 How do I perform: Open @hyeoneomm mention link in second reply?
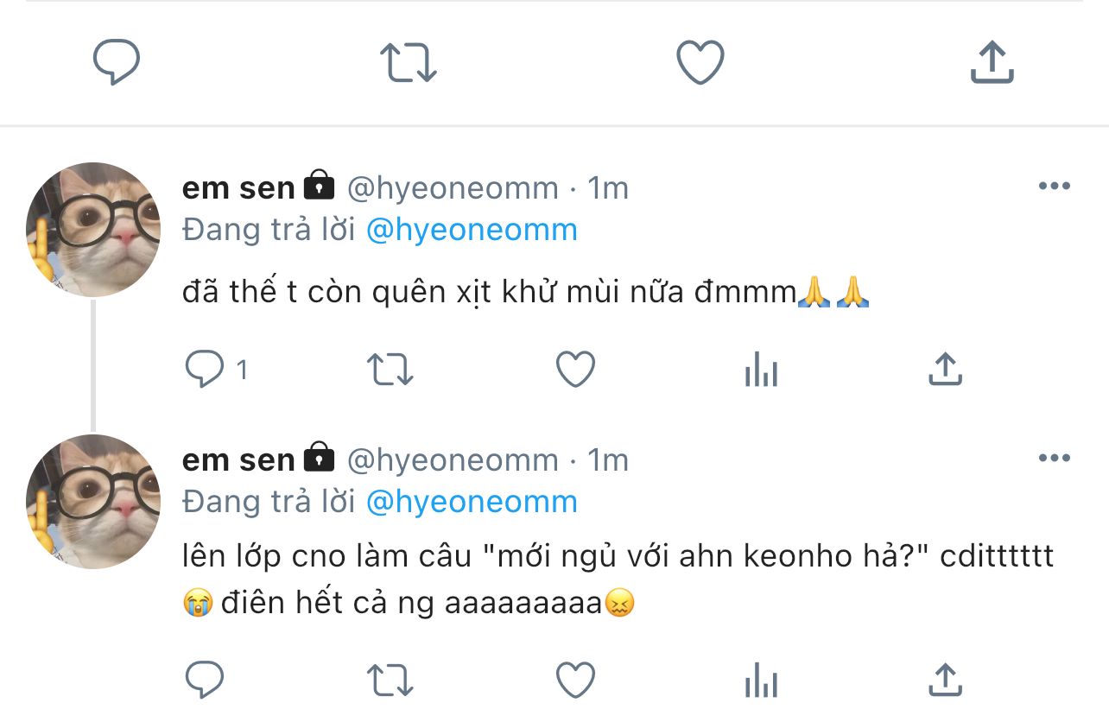[x=472, y=502]
